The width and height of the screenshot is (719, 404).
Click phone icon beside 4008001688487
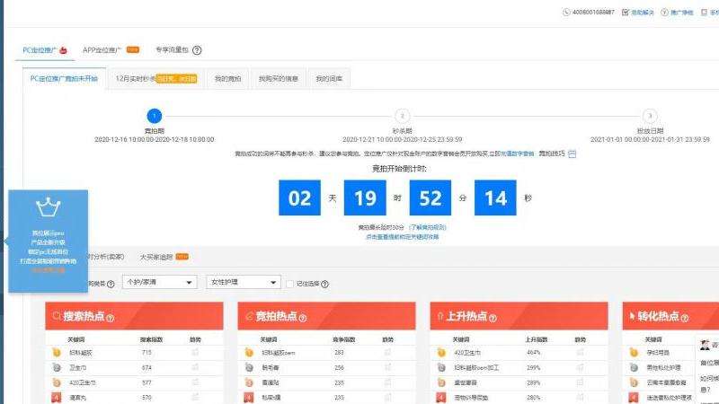(x=566, y=13)
